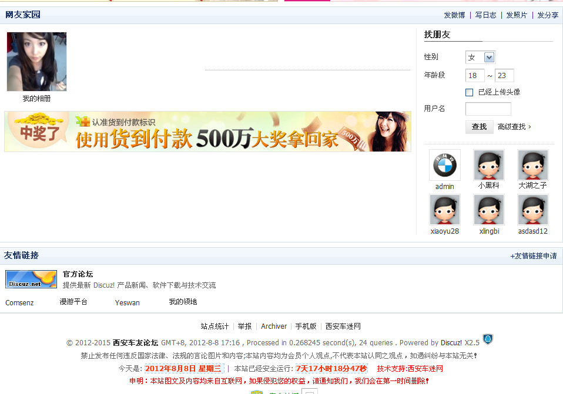Click 找朋友 panel heading
The image size is (563, 394).
437,35
